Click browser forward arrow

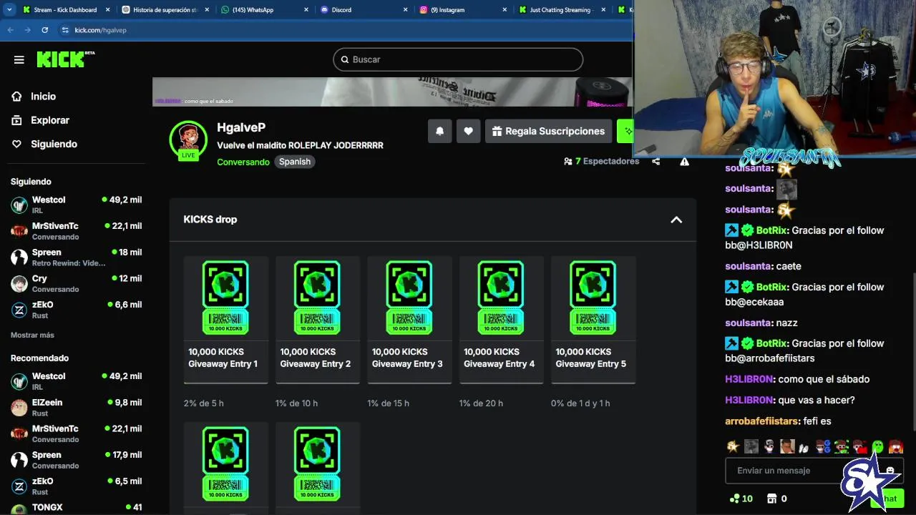tap(27, 30)
